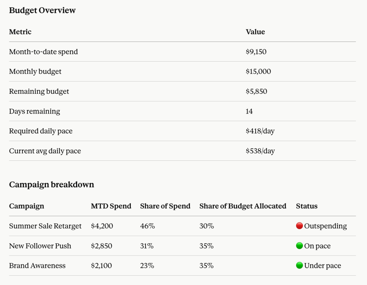Select the Current avg daily pace label
367x285 pixels.
pos(45,151)
